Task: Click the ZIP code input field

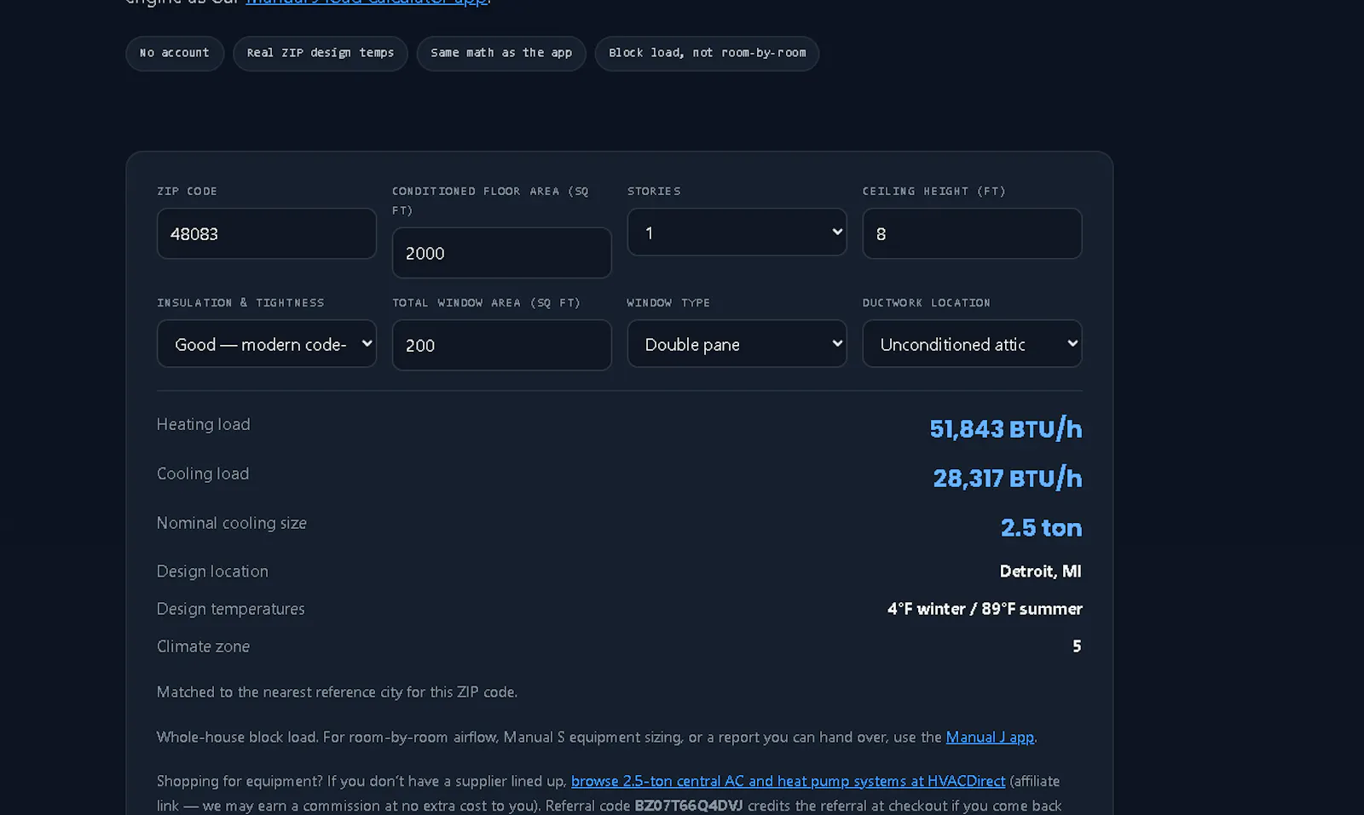Action: tap(266, 233)
